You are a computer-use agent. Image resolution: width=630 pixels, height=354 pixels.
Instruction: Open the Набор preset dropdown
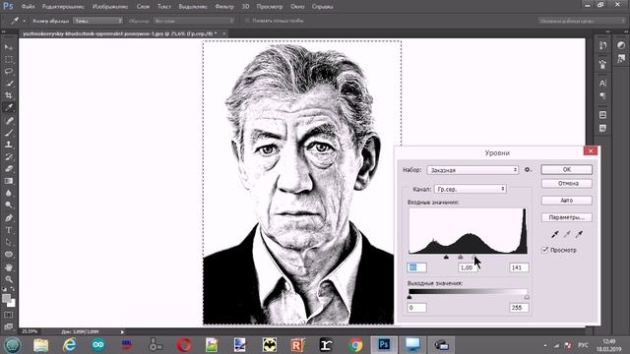coord(472,170)
